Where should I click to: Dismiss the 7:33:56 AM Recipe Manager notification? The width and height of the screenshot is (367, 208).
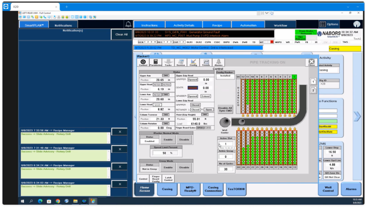[x=120, y=132]
